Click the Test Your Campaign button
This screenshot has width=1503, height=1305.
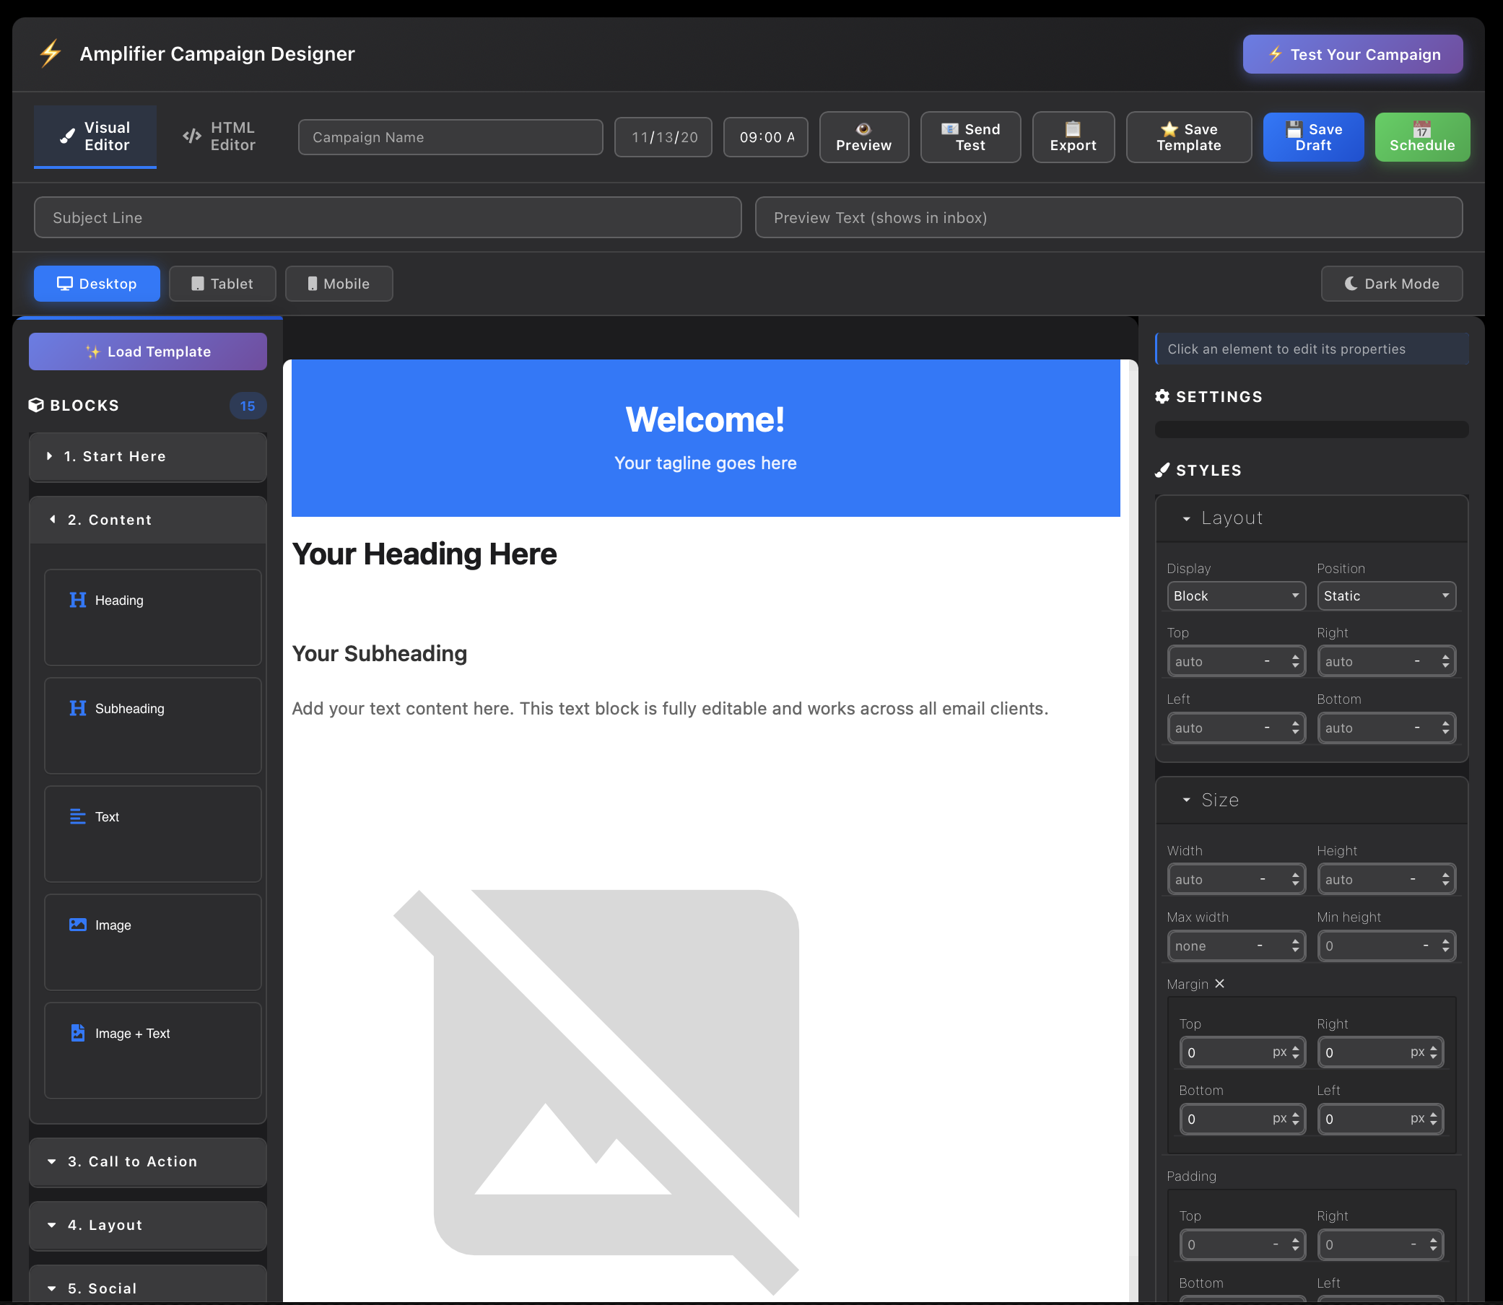click(1352, 53)
